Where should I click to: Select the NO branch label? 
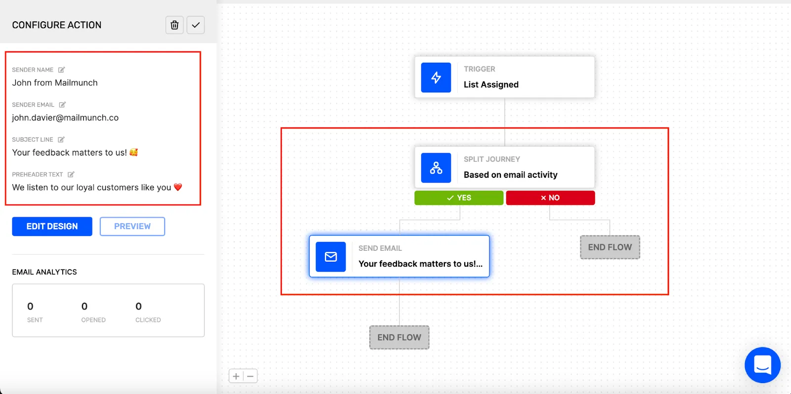550,197
